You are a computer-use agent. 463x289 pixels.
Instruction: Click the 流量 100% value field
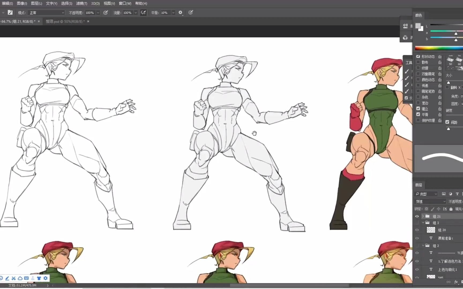128,13
